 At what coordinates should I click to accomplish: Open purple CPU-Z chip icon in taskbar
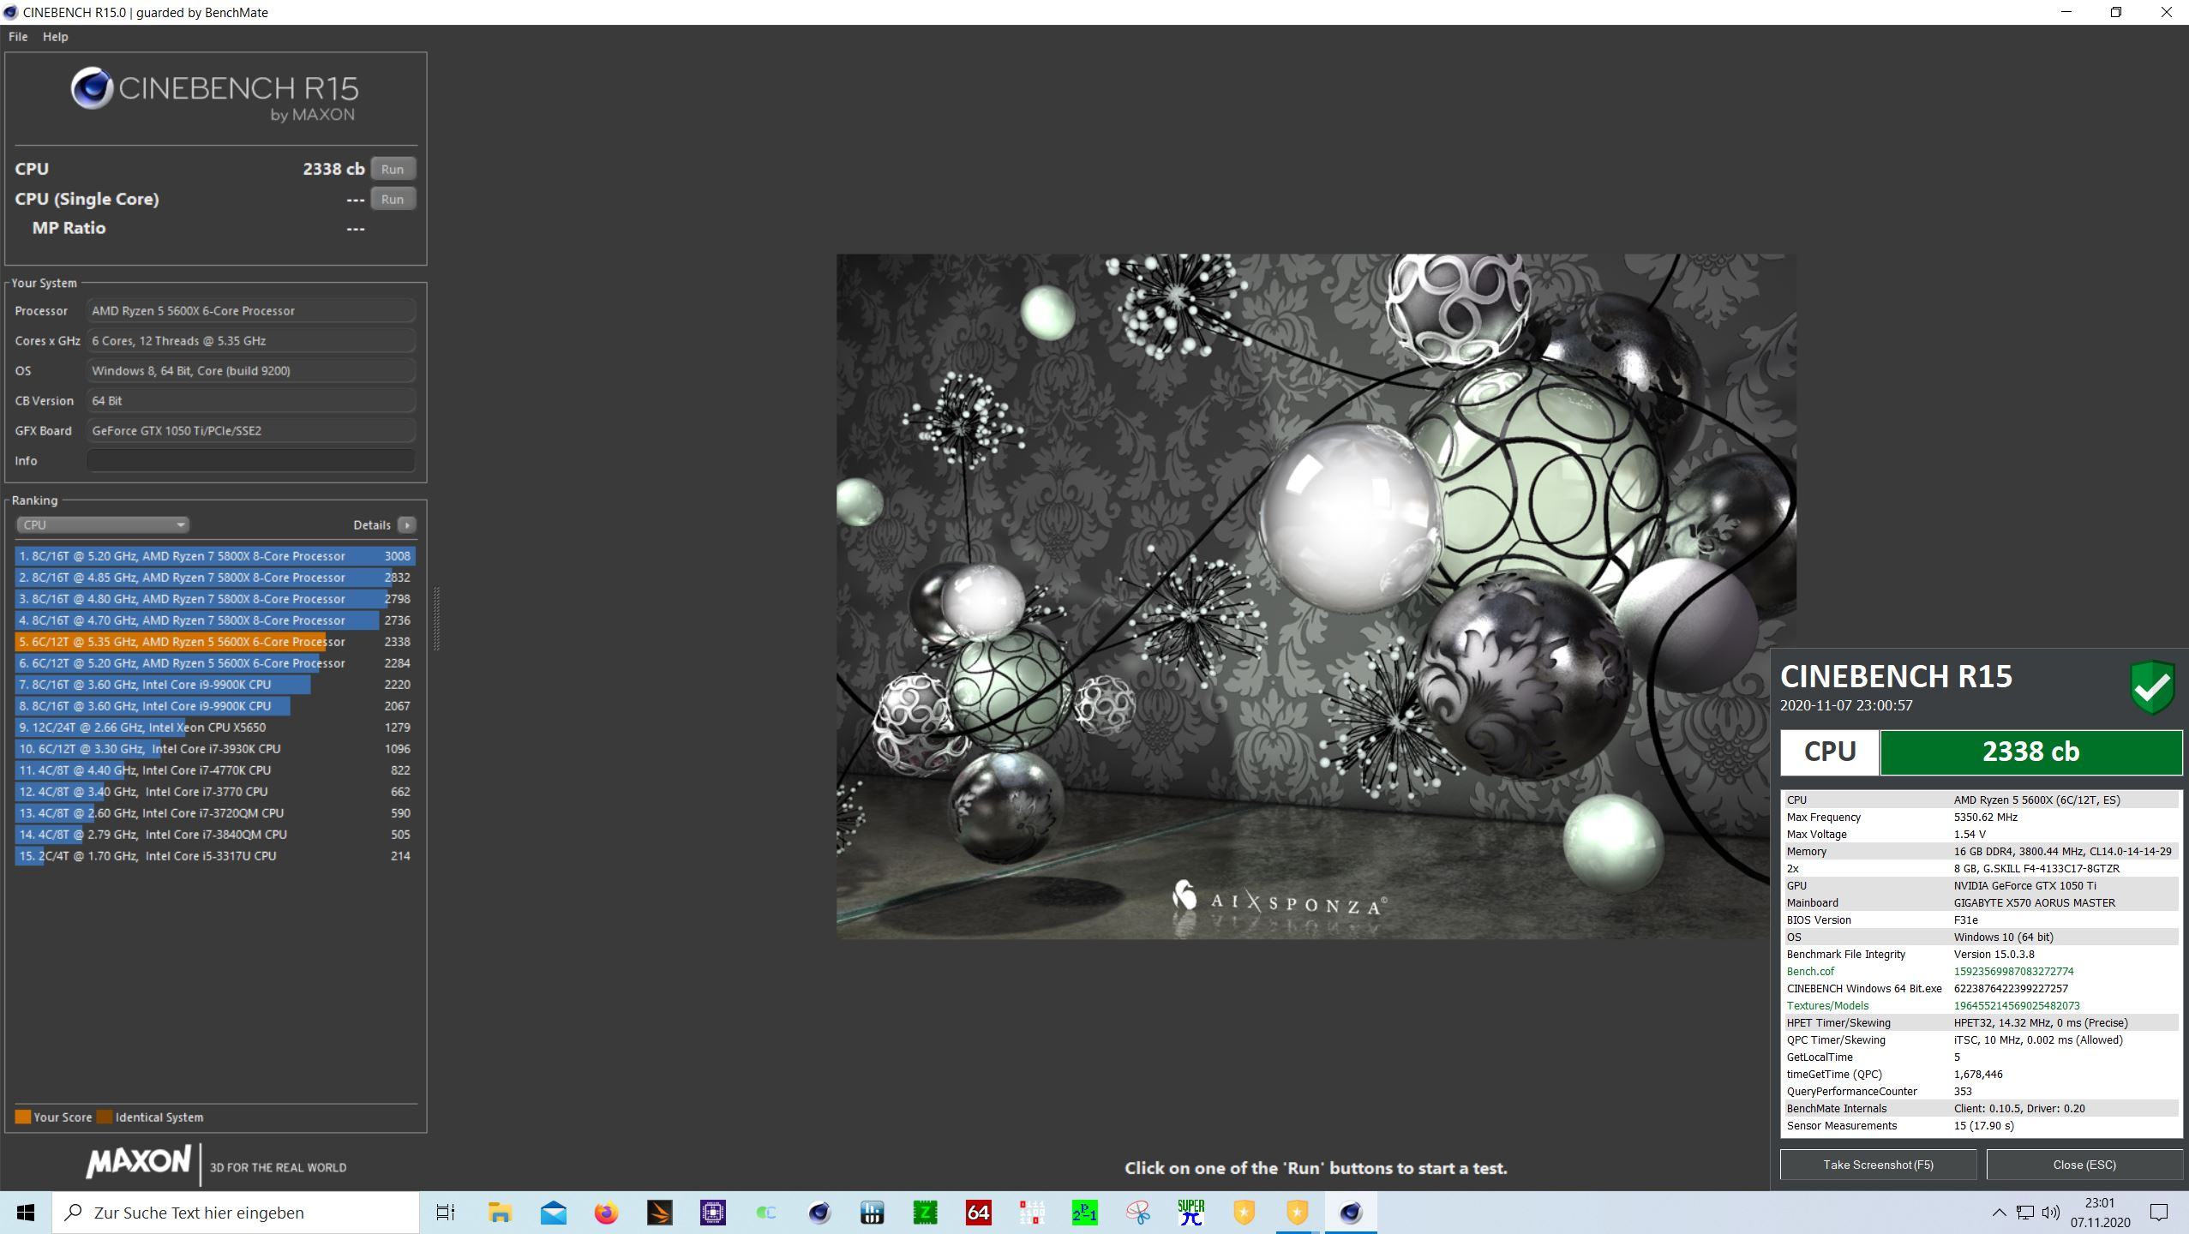pyautogui.click(x=712, y=1213)
